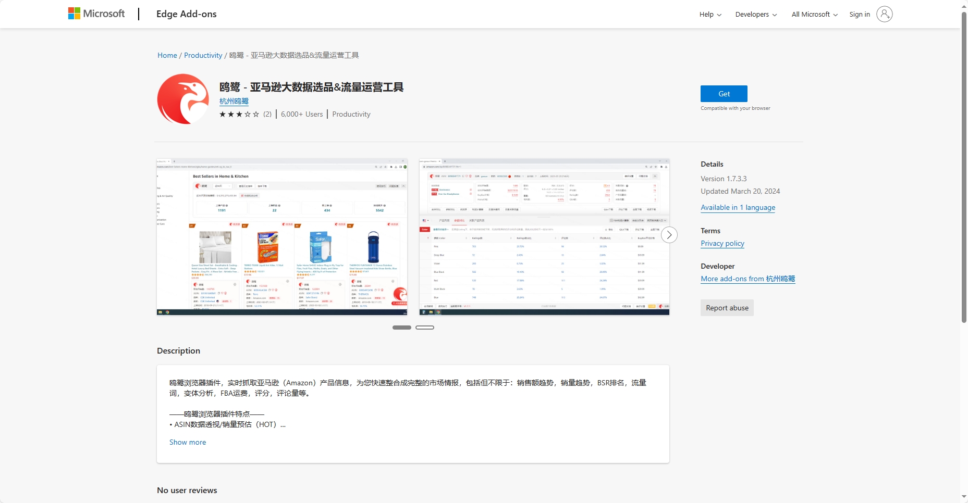Click the Updated March 20, 2024 text
The height and width of the screenshot is (503, 968).
[x=740, y=191]
